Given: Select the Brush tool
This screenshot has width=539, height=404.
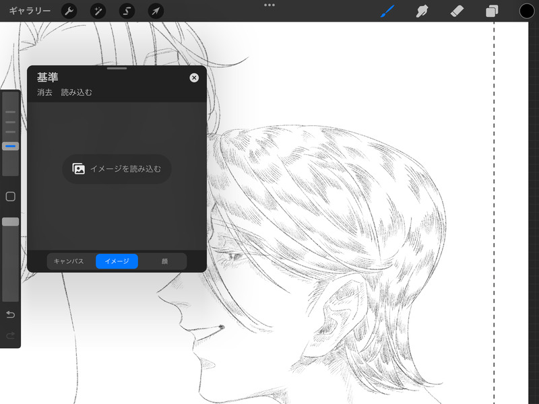Looking at the screenshot, I should [387, 11].
